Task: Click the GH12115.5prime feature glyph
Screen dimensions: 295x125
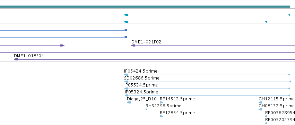Action: pos(260,102)
